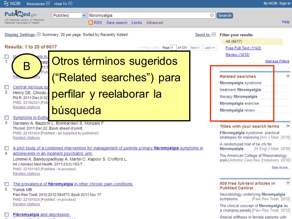The image size is (292, 219).
Task: Go to Next results page
Action: pos(195,48)
